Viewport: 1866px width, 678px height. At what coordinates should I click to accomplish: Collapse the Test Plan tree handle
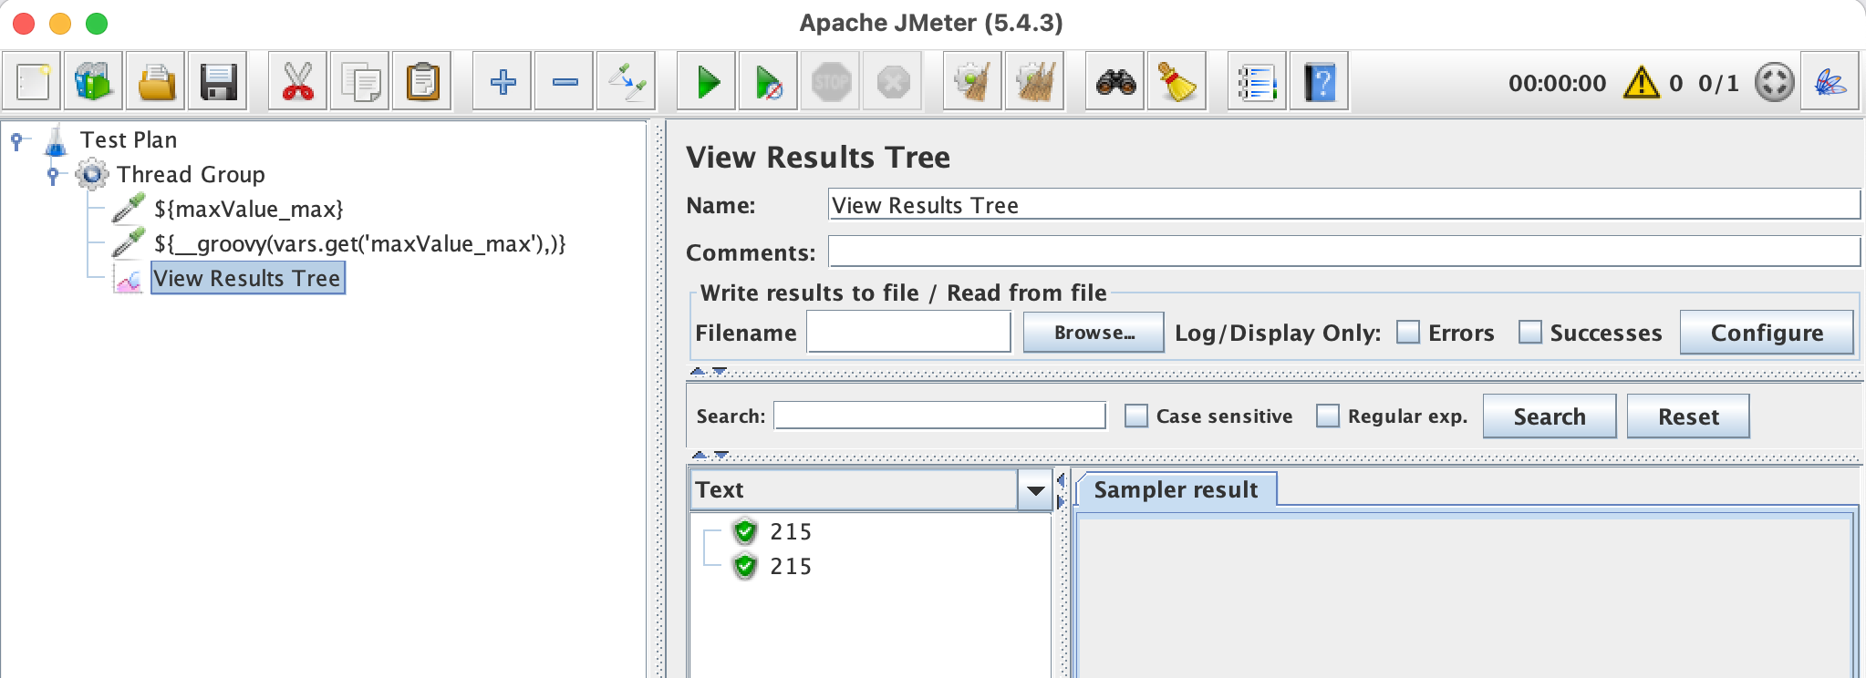tap(16, 140)
